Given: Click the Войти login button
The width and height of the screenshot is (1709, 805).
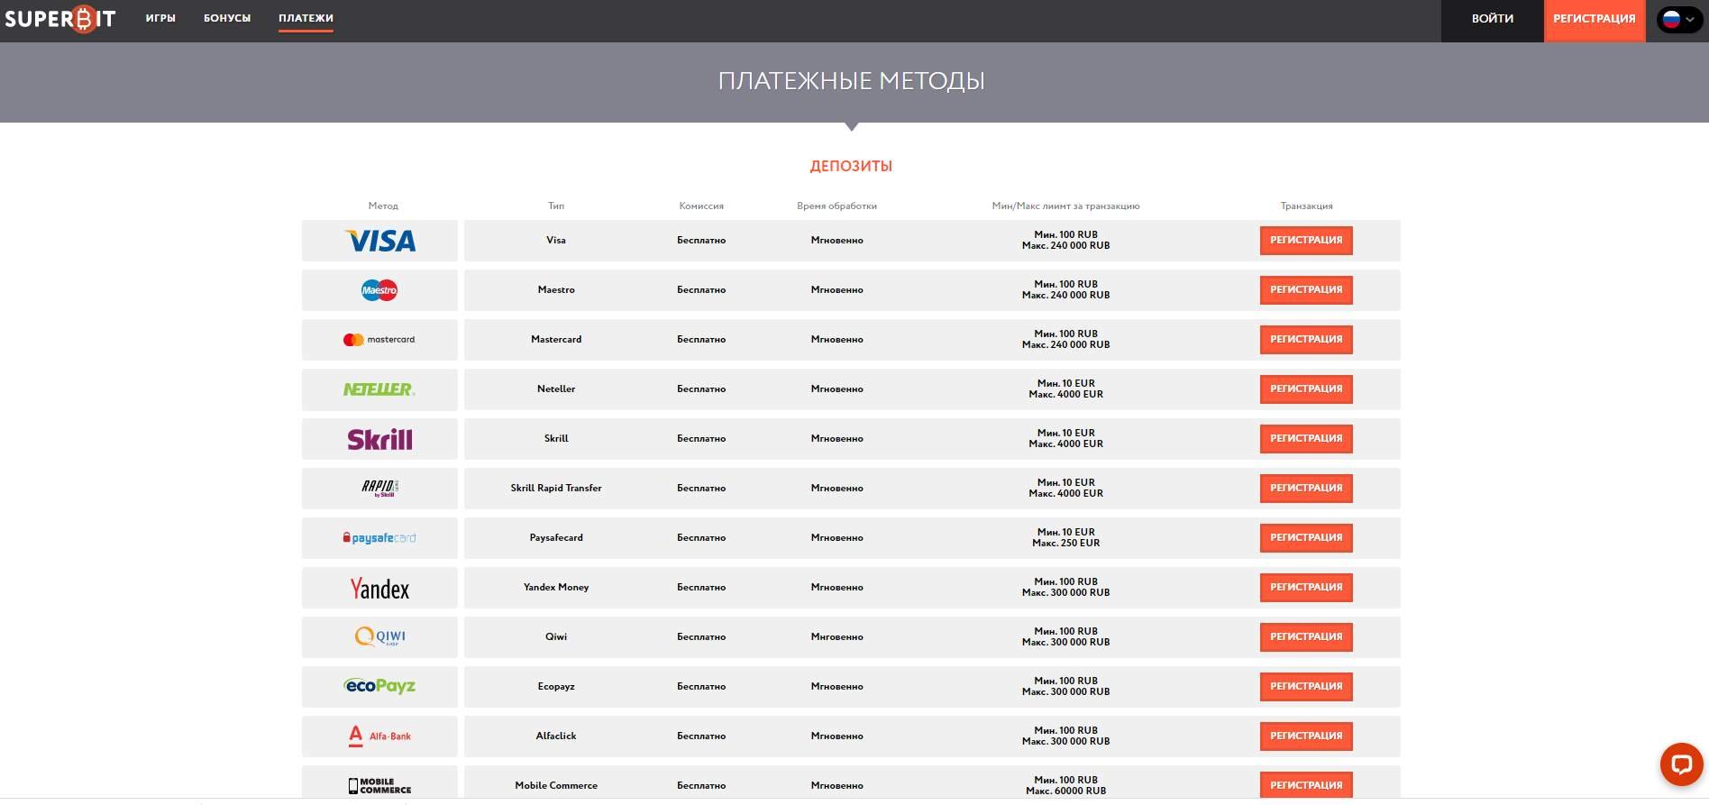Looking at the screenshot, I should [1492, 19].
